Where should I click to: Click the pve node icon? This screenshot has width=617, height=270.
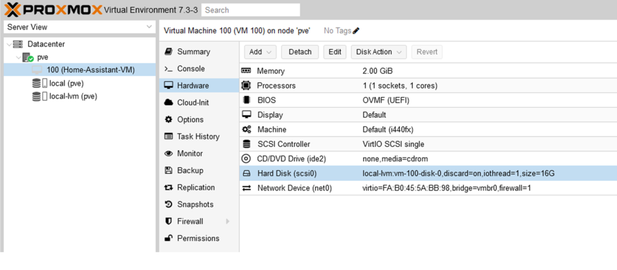28,58
